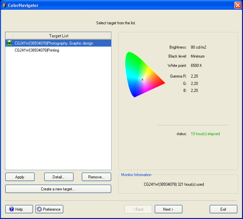Image resolution: width=243 pixels, height=219 pixels.
Task: Click the greyed-out Back button
Action: pos(138,209)
